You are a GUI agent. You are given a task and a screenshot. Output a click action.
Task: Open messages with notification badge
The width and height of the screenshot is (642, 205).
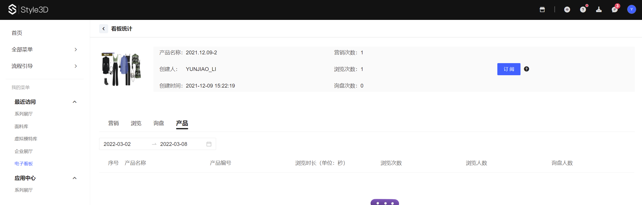[615, 10]
